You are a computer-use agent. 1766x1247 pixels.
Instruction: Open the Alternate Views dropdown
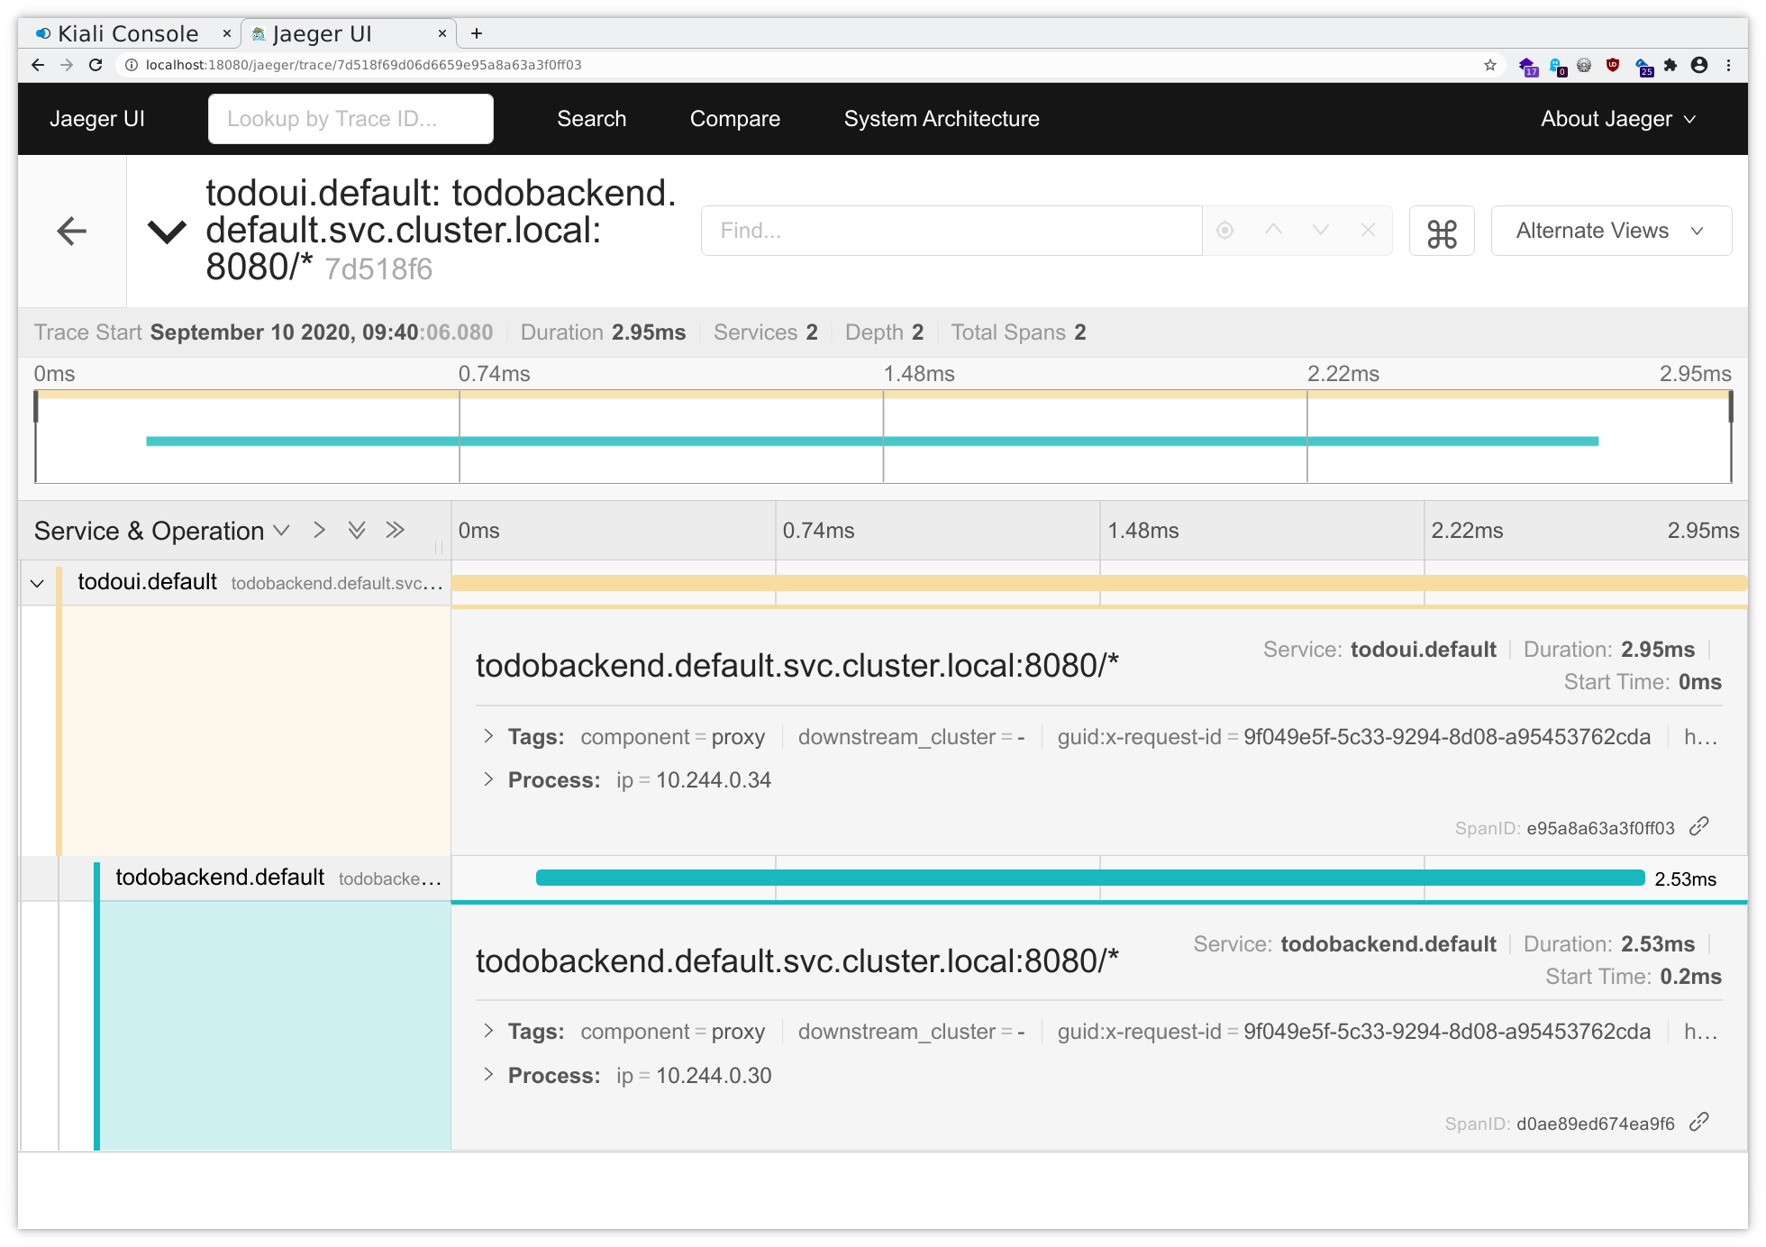point(1610,231)
